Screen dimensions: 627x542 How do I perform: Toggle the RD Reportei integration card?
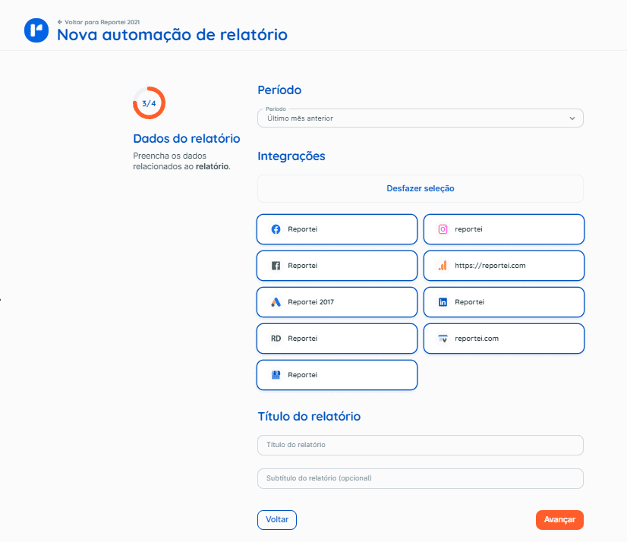tap(337, 339)
